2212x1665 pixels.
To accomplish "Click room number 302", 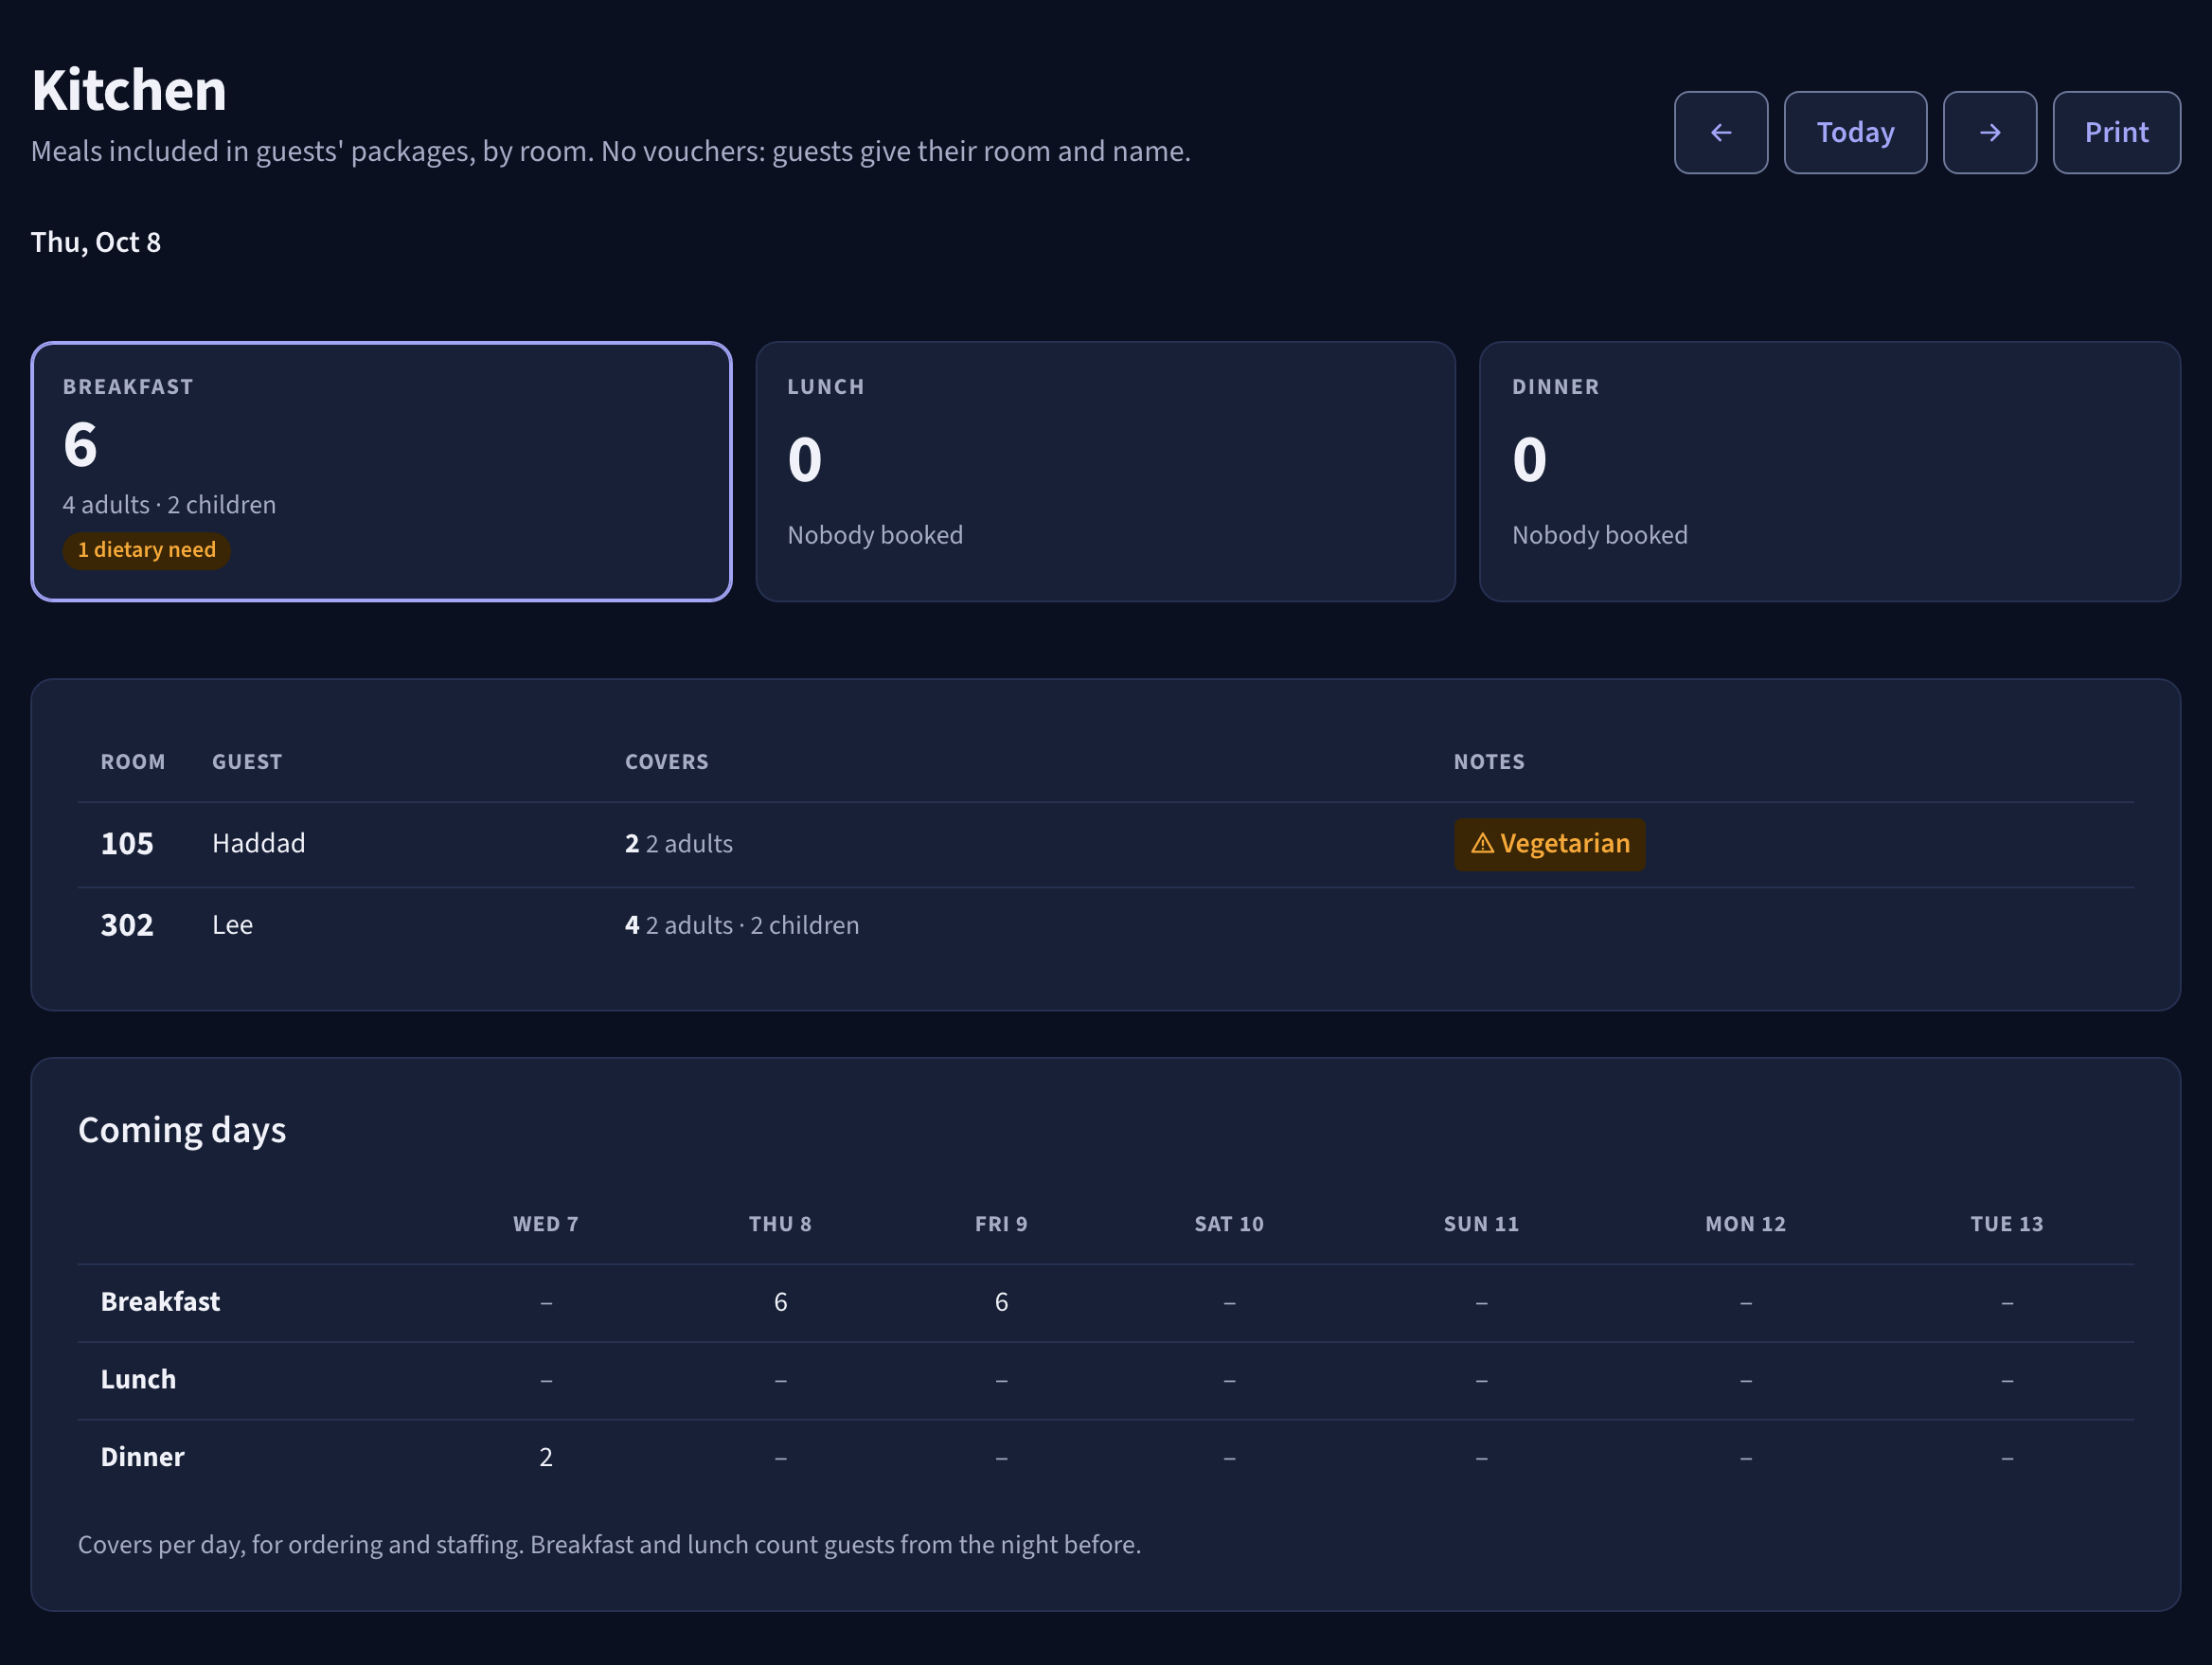I will 127,925.
